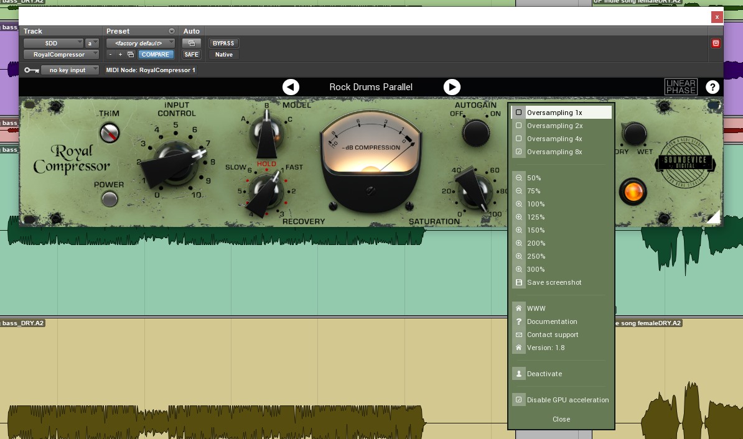Click the red target button in header
This screenshot has width=743, height=439.
point(716,44)
